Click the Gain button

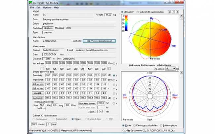92,112
